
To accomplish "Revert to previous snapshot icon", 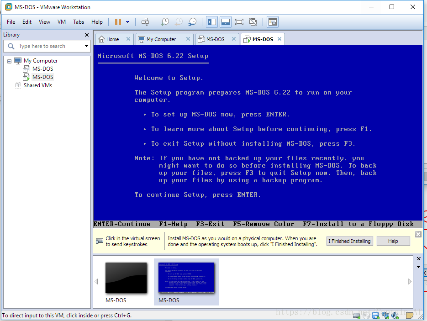I will [179, 22].
